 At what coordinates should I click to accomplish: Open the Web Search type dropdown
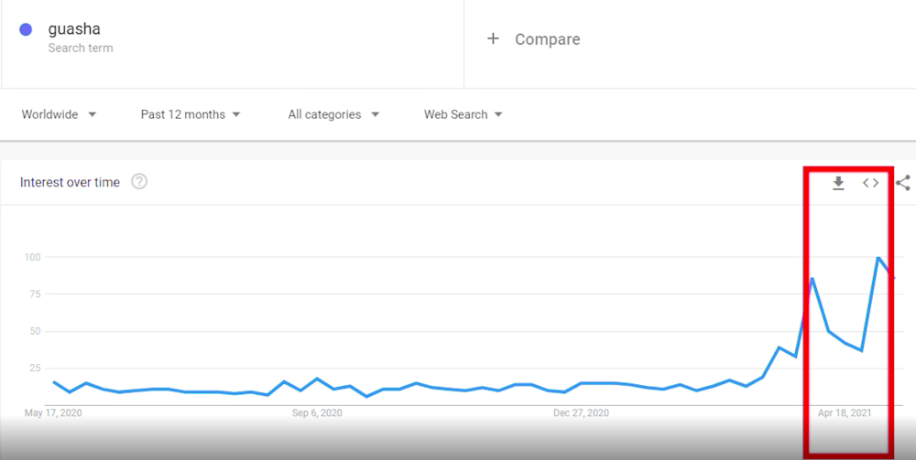pyautogui.click(x=463, y=114)
